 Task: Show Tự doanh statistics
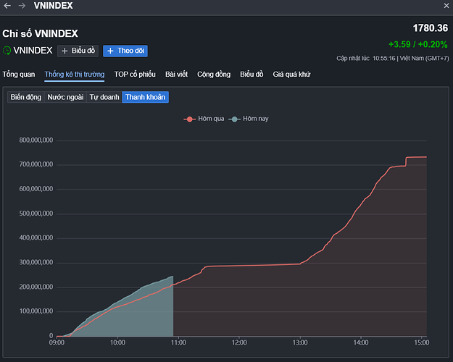(x=104, y=97)
